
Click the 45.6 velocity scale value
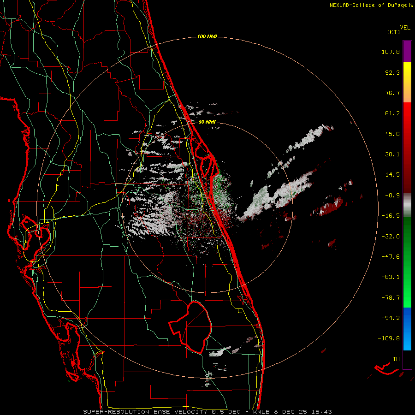[392, 134]
